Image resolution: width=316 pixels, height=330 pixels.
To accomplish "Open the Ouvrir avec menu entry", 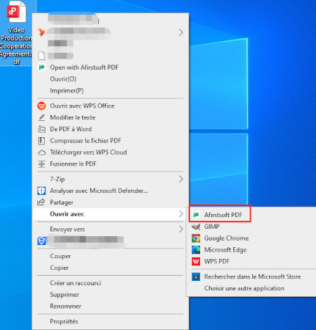I will pyautogui.click(x=110, y=214).
